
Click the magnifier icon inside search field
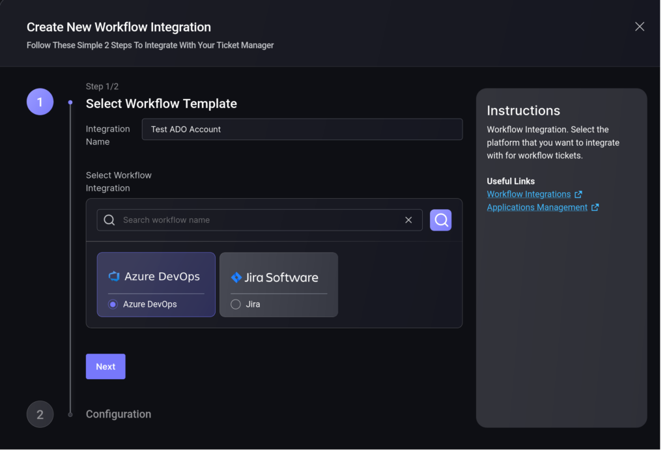point(109,220)
